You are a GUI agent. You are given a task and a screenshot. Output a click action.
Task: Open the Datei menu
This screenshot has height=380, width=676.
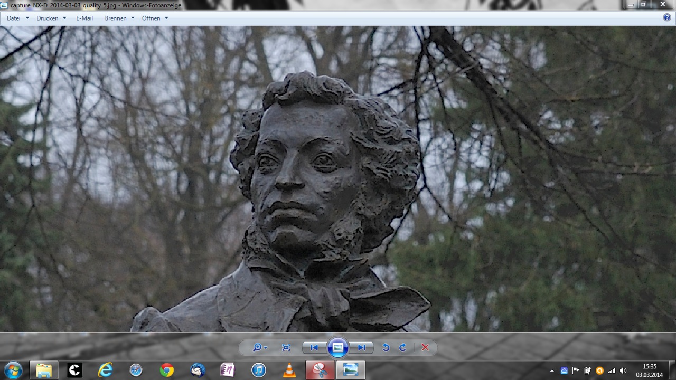tap(14, 18)
